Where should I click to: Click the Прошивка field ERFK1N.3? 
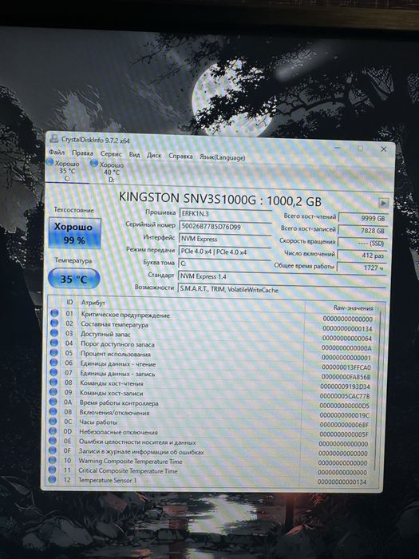coord(225,214)
